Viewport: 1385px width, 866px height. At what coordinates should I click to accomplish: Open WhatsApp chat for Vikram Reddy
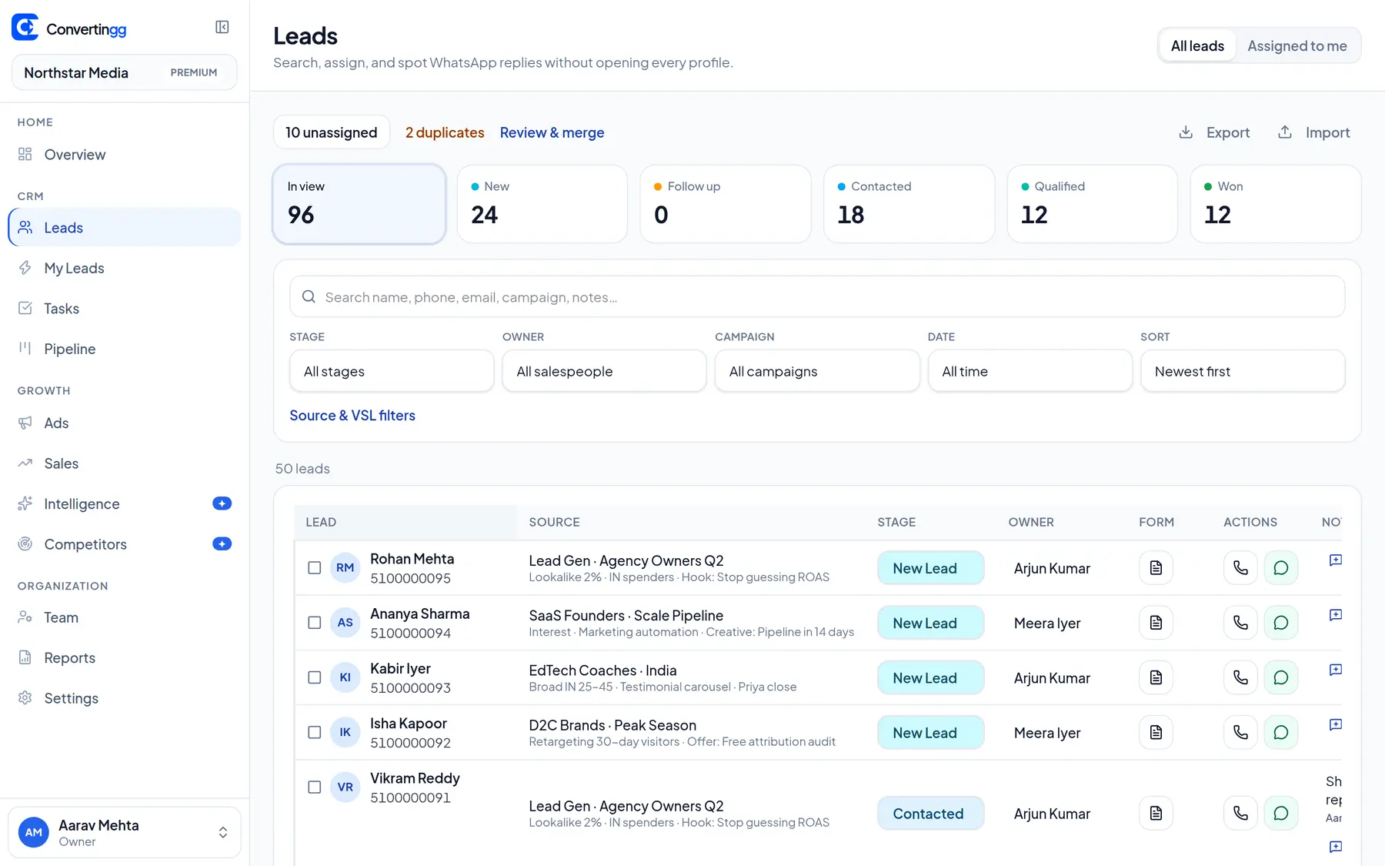tap(1281, 814)
